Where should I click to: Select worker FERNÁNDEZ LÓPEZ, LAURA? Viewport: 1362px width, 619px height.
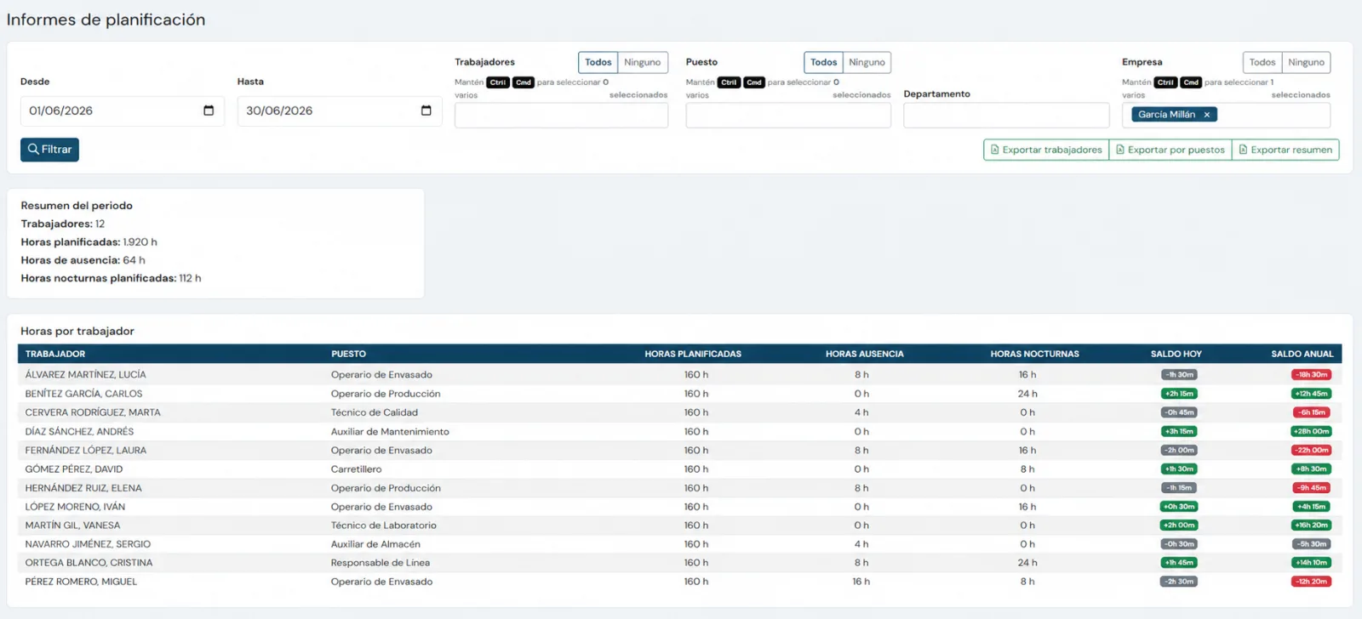pos(85,451)
